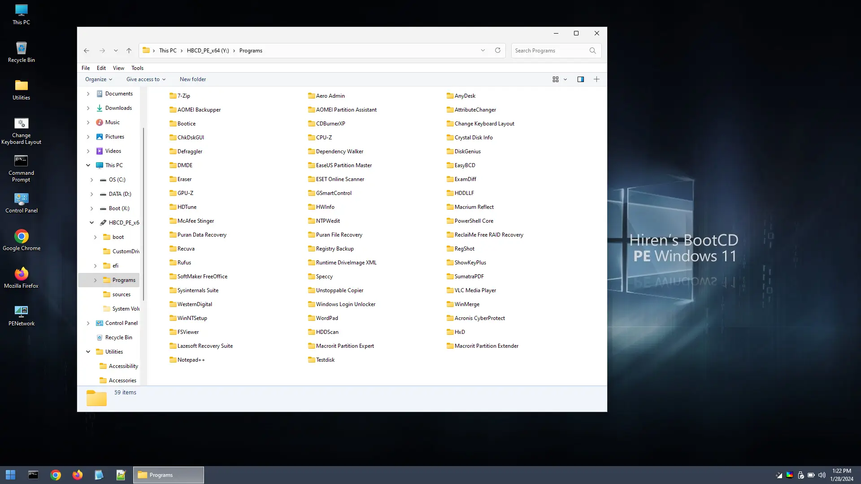
Task: Click the Back navigation arrow
Action: (x=87, y=51)
